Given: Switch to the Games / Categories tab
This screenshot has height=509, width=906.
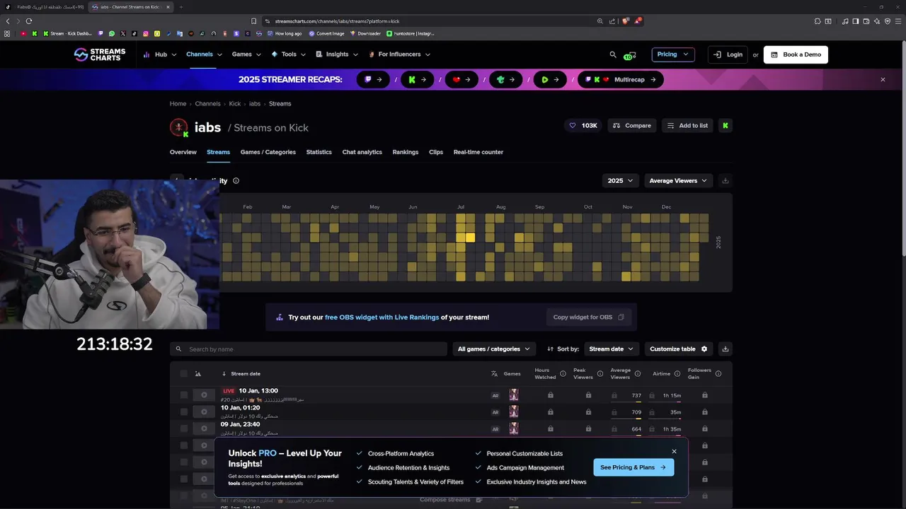Looking at the screenshot, I should pos(268,152).
